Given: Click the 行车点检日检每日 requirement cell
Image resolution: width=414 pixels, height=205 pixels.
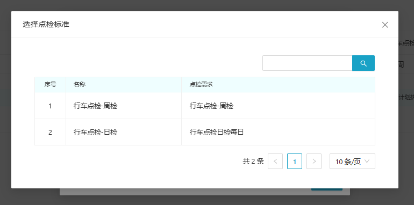Looking at the screenshot, I should click(x=278, y=132).
